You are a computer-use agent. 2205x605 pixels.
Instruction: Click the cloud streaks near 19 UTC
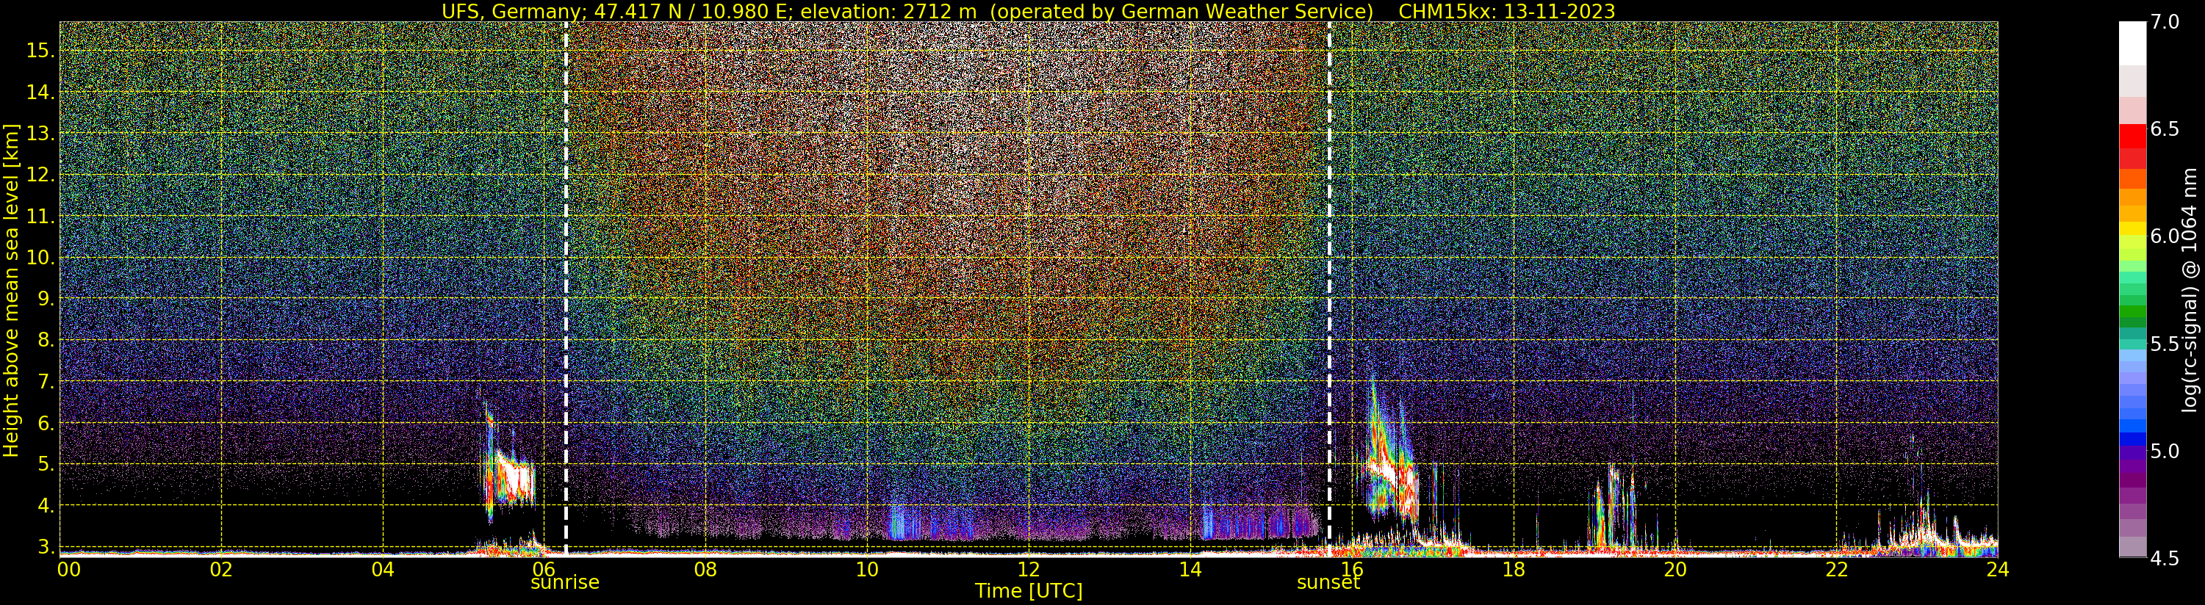pos(1614,505)
